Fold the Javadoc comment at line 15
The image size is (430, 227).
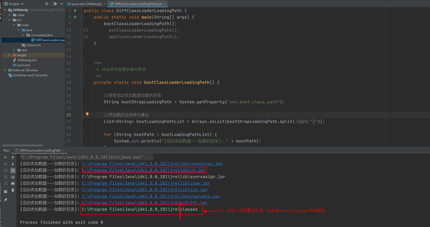click(82, 63)
